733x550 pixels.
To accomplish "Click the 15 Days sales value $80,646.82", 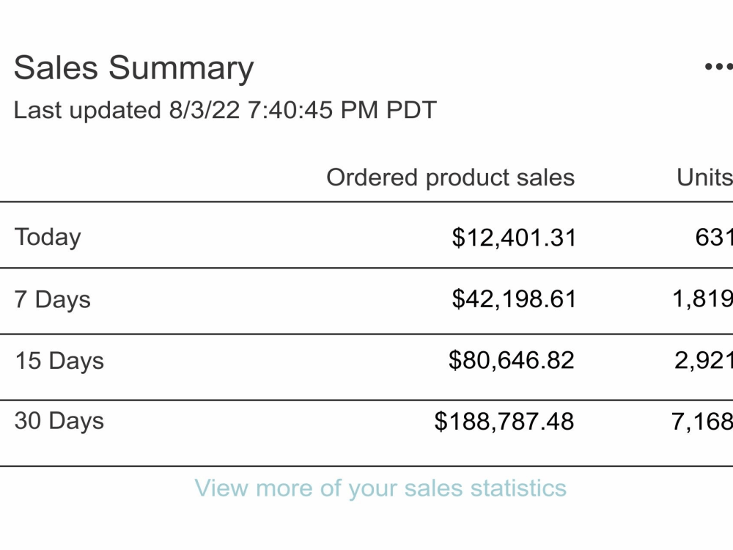I will click(512, 361).
